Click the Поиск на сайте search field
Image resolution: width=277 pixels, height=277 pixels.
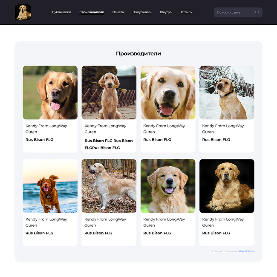point(234,12)
